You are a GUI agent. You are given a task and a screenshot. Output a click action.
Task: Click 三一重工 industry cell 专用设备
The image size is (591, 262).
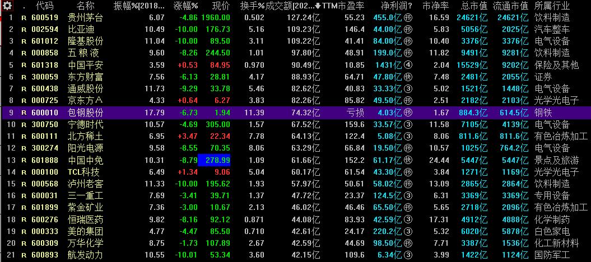click(552, 196)
